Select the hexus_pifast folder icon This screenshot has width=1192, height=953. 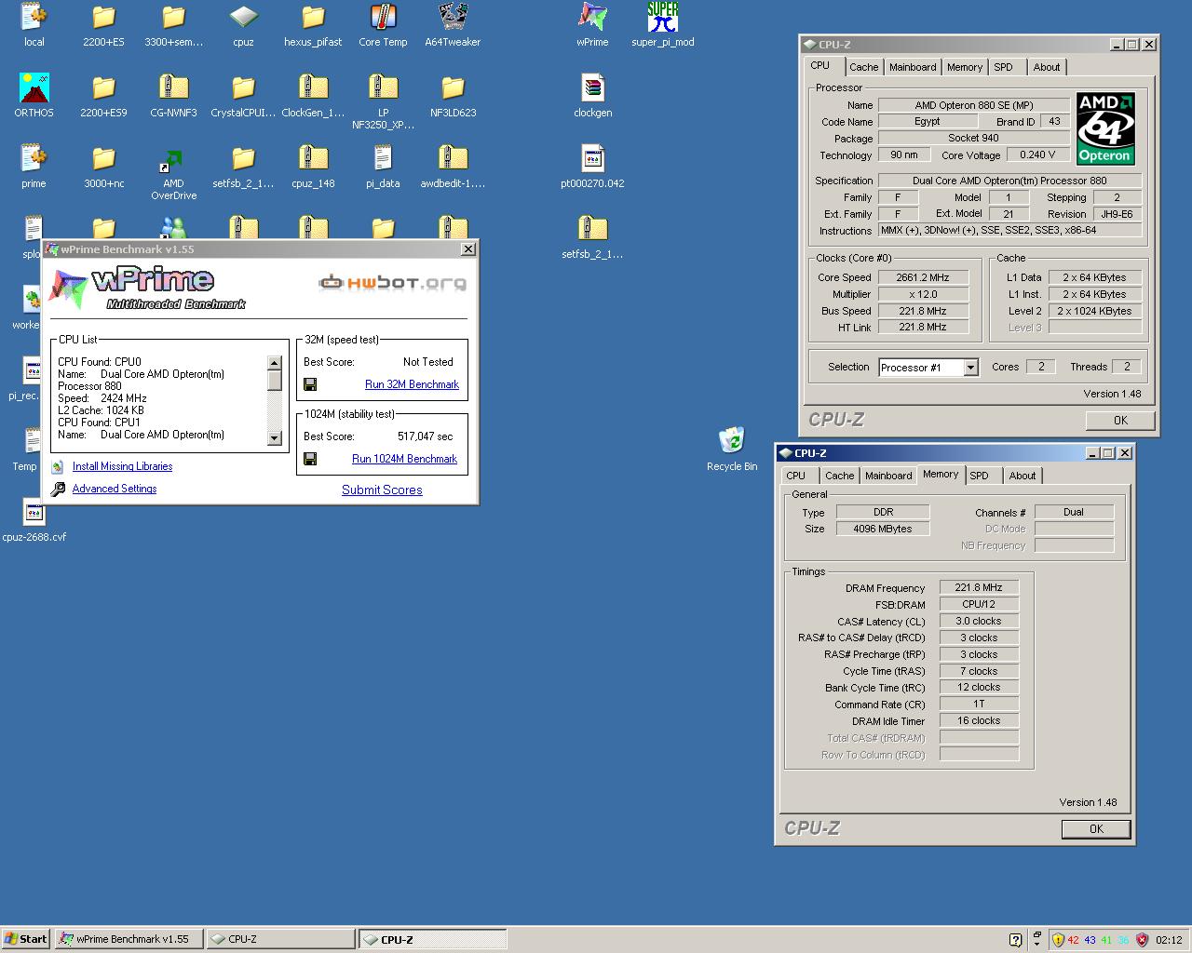click(313, 25)
